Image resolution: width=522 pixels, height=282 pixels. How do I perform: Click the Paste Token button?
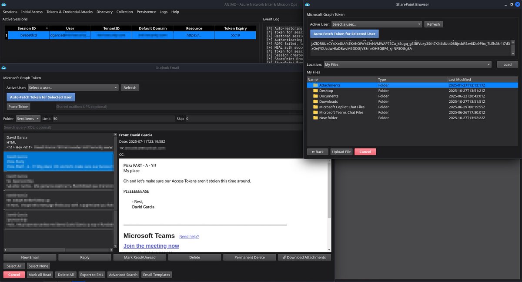coord(18,107)
